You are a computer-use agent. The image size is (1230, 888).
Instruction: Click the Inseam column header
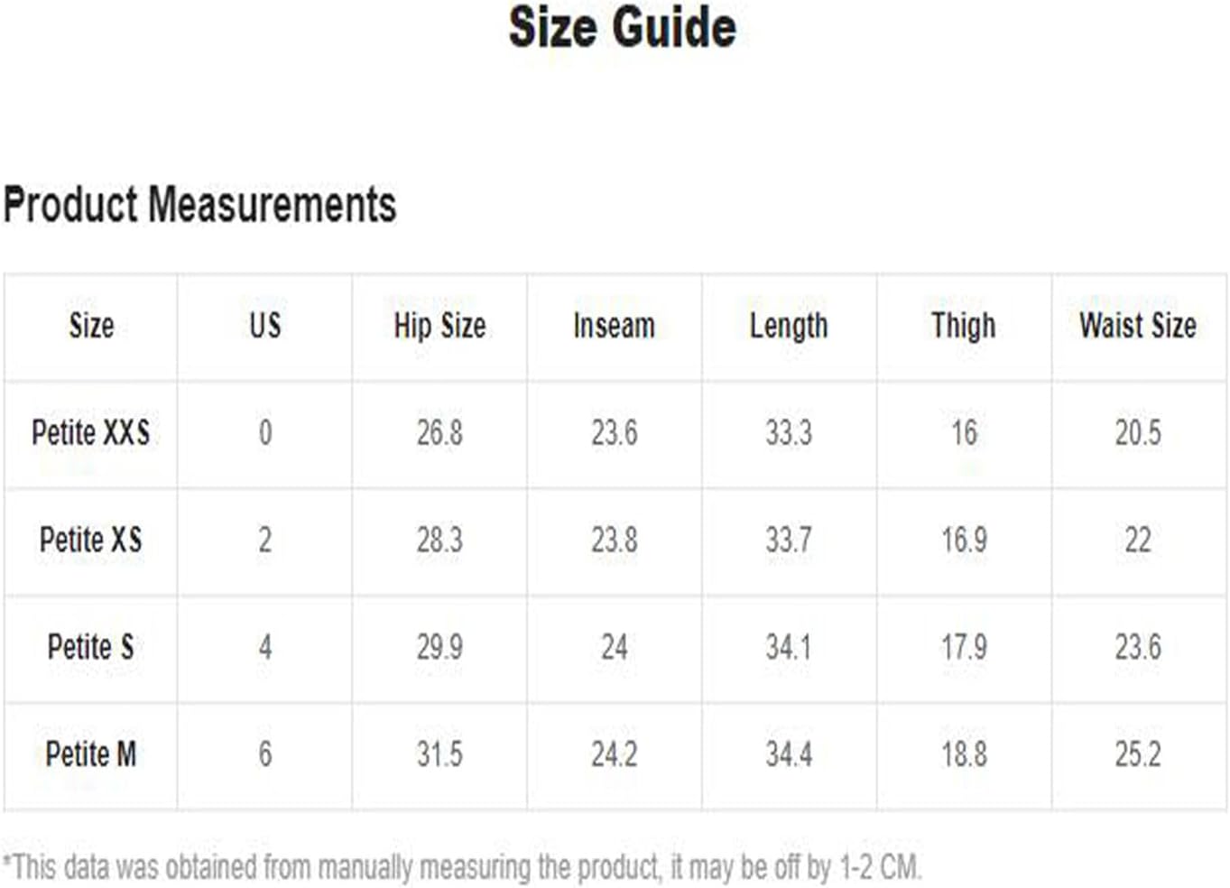pyautogui.click(x=614, y=326)
